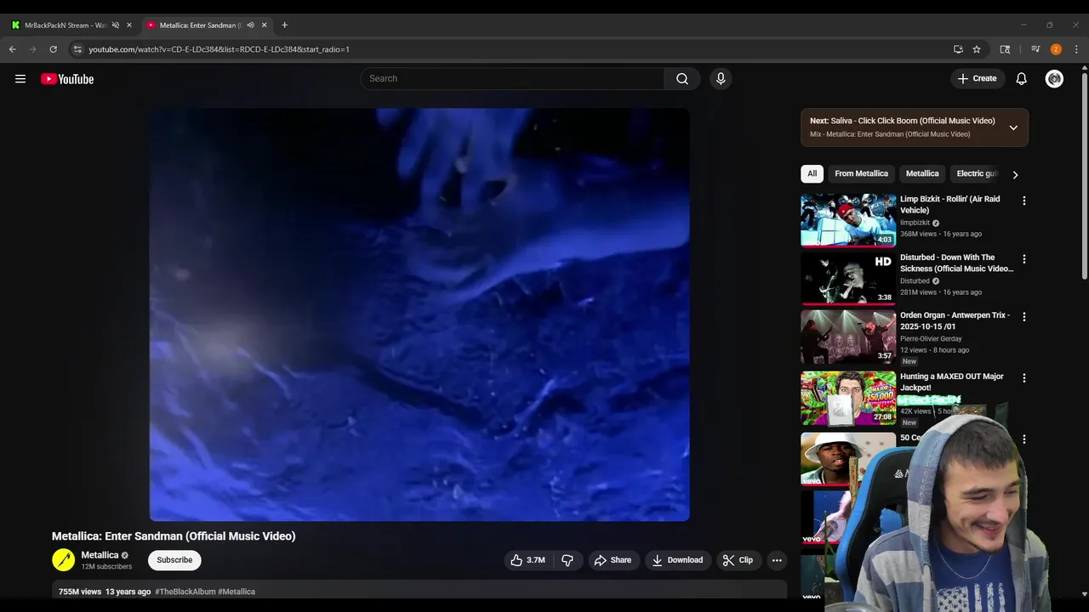Open Hunting a MAXED OUT Major Jackpot title
1089x612 pixels.
[x=952, y=382]
